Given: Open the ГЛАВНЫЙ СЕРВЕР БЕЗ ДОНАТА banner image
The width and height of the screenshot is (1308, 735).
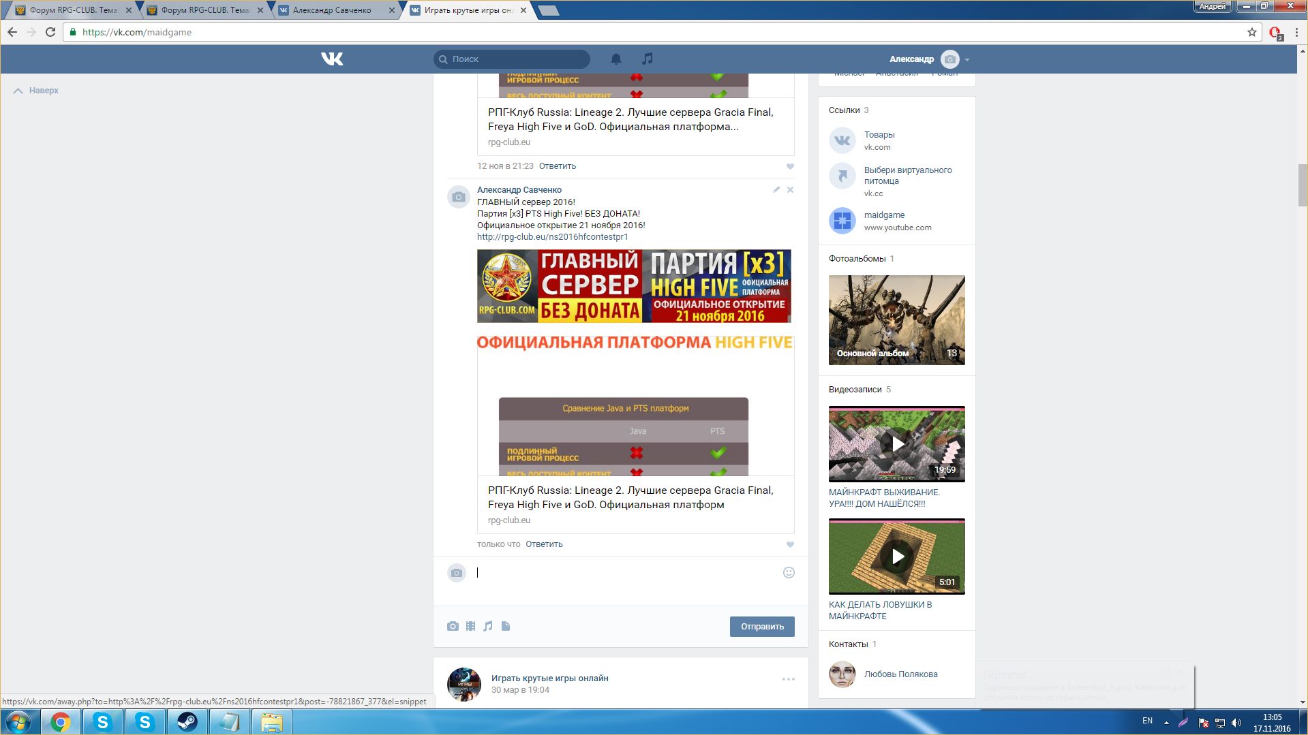Looking at the screenshot, I should (x=634, y=286).
